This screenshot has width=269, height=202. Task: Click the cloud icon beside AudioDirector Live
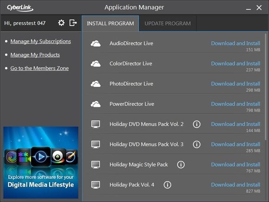(96, 44)
